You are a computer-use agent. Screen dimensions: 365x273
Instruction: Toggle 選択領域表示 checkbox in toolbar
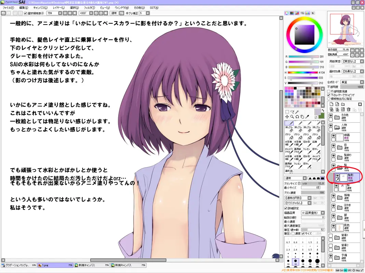tap(26, 13)
